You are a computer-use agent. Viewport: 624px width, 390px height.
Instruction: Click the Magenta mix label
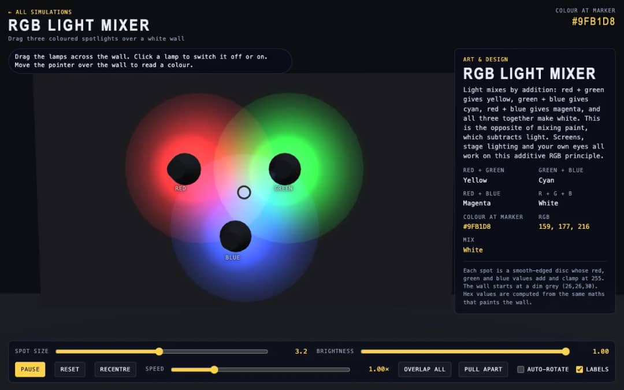[x=477, y=203]
